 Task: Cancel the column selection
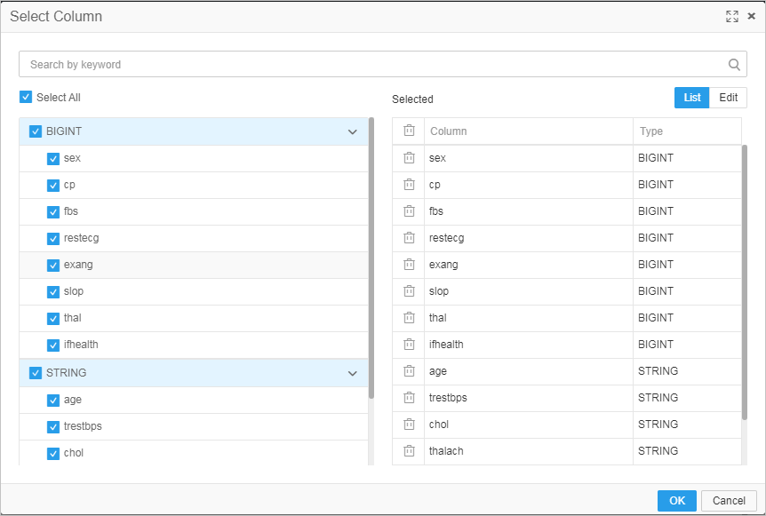[x=729, y=500]
